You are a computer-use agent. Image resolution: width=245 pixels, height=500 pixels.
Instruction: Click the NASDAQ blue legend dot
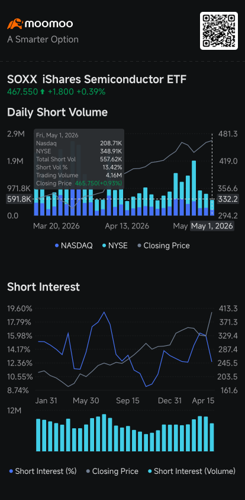point(57,246)
